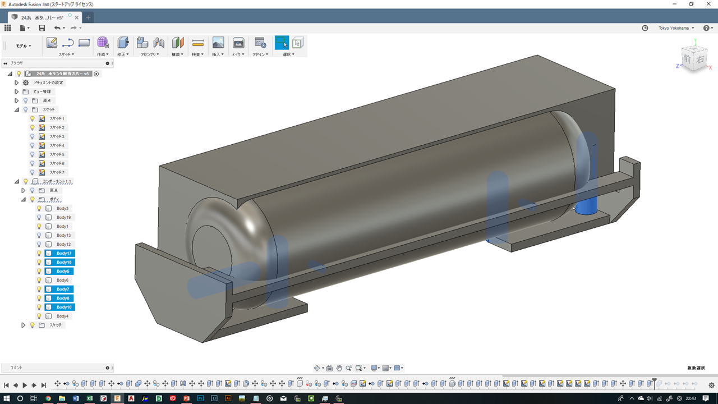This screenshot has height=404, width=718.
Task: Expand the ドキュメントの設定 tree node
Action: [17, 82]
